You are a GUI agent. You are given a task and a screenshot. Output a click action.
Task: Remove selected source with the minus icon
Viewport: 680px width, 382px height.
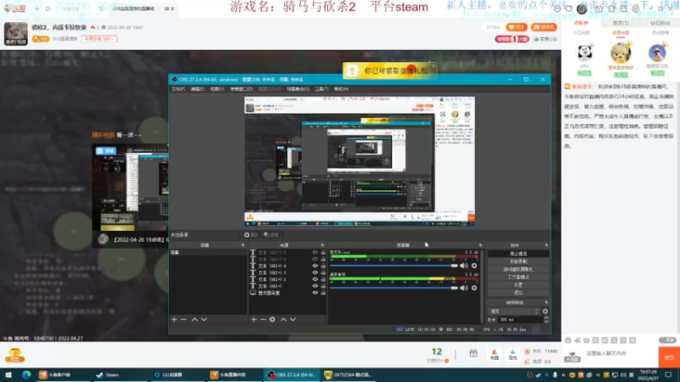click(x=263, y=320)
